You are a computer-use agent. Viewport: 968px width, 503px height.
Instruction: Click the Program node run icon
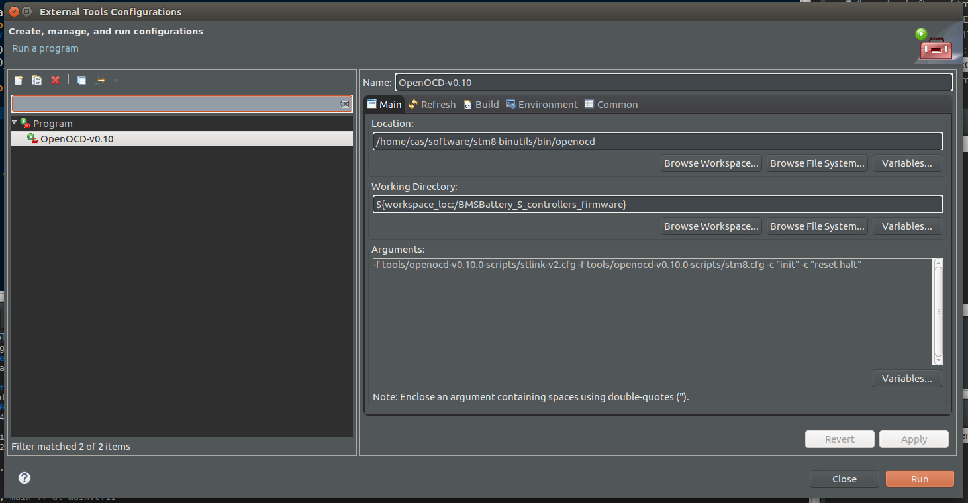pyautogui.click(x=25, y=123)
